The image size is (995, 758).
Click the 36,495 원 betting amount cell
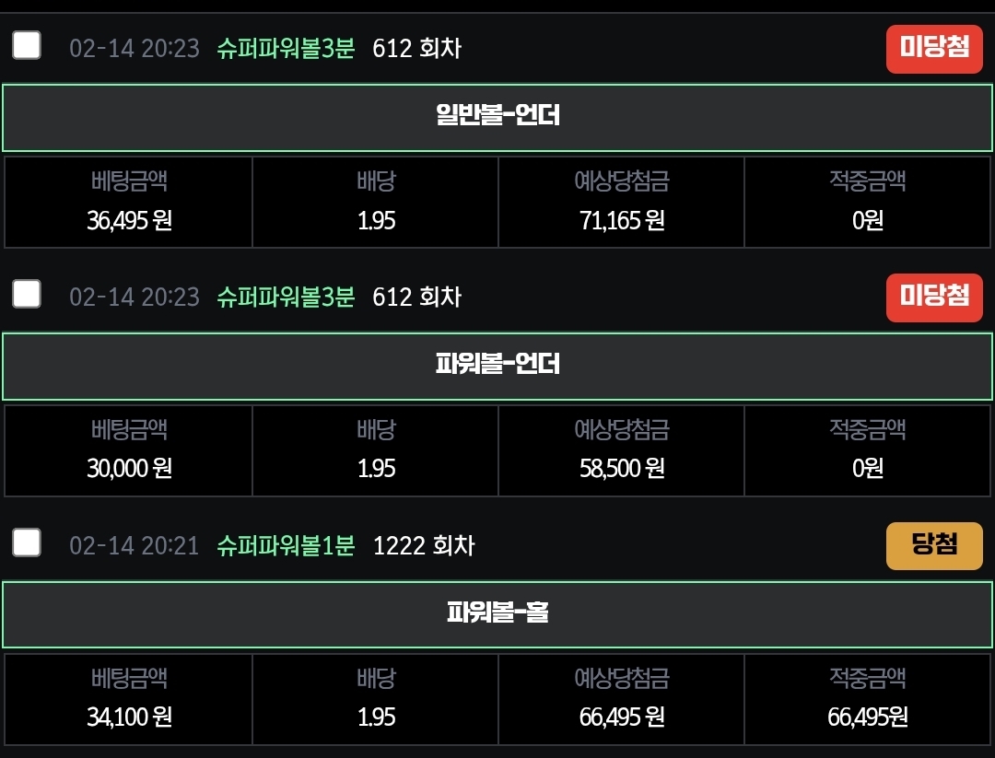[x=129, y=203]
